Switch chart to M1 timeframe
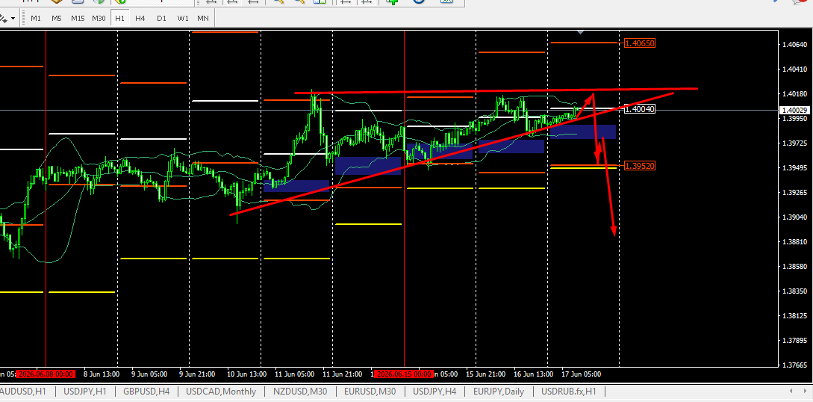Image resolution: width=813 pixels, height=402 pixels. click(x=36, y=18)
